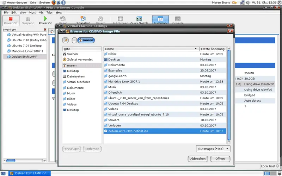Open the View menu

(23, 12)
